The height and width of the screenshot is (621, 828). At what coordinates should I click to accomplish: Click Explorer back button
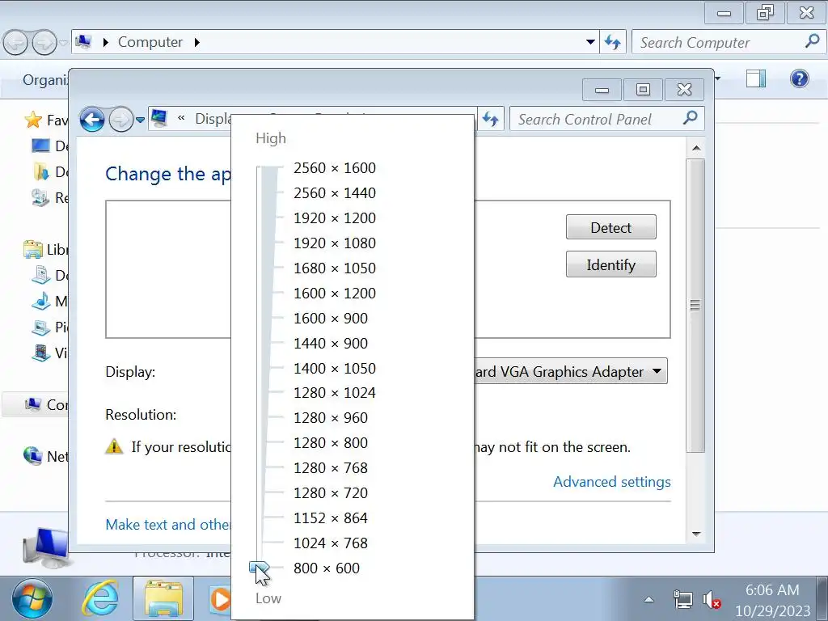pyautogui.click(x=15, y=43)
